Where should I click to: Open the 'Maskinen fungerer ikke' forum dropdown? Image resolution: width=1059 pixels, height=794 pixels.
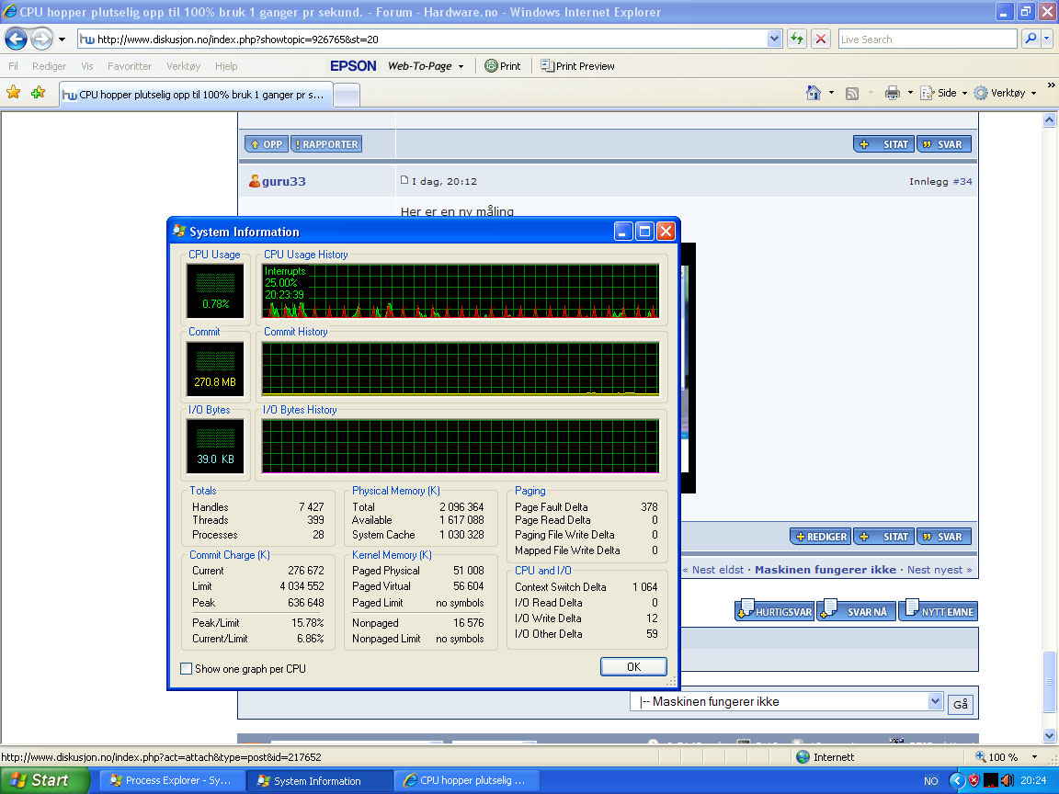point(935,702)
